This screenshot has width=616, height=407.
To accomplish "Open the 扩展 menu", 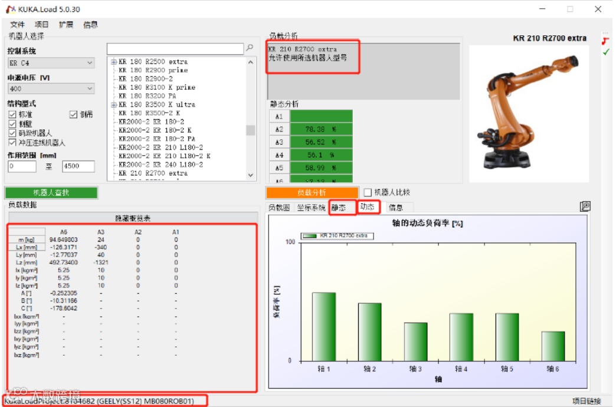I will 66,24.
